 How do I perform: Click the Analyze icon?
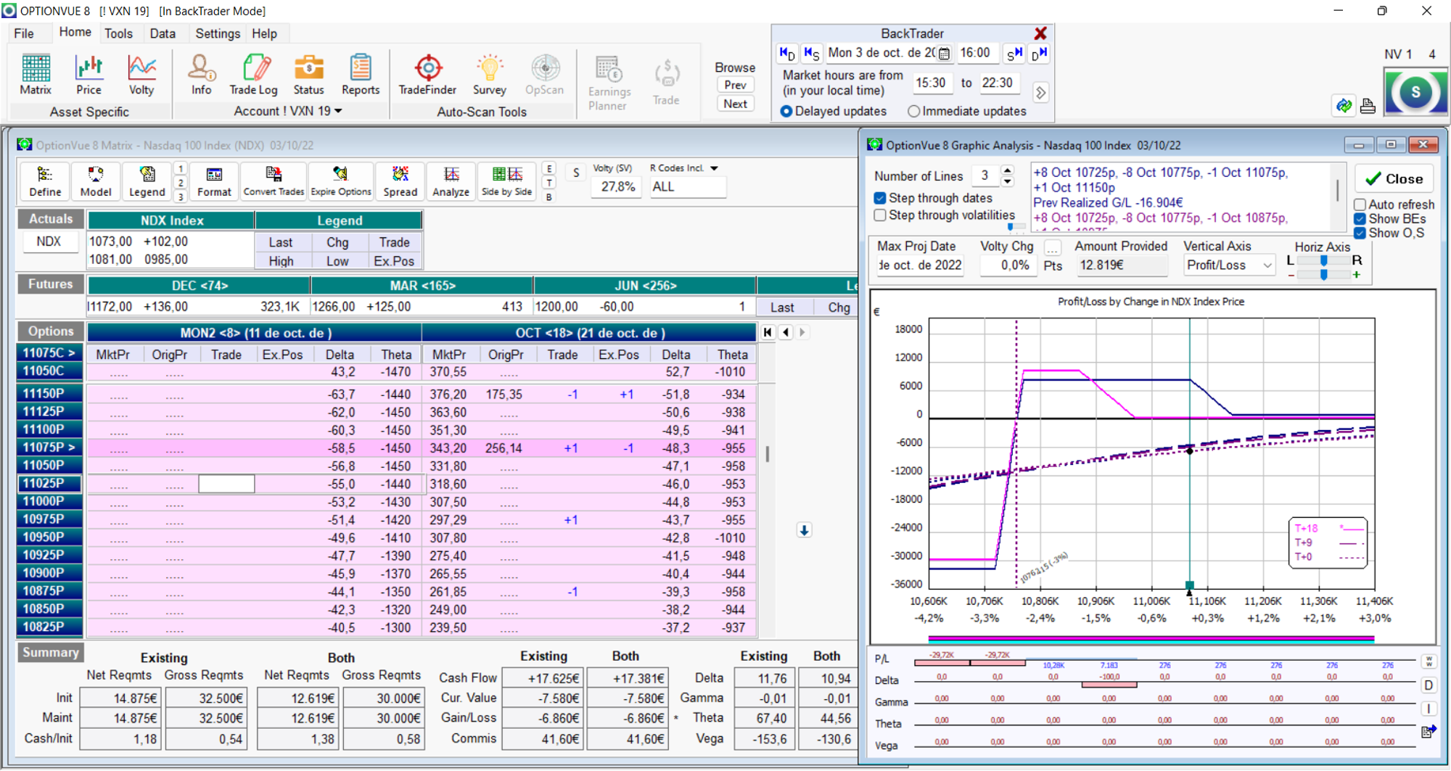tap(451, 181)
